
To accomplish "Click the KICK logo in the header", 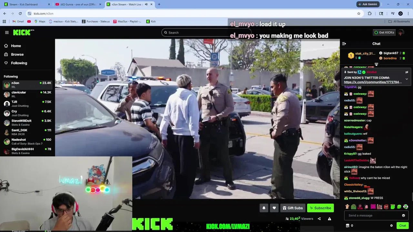I will click(x=24, y=32).
